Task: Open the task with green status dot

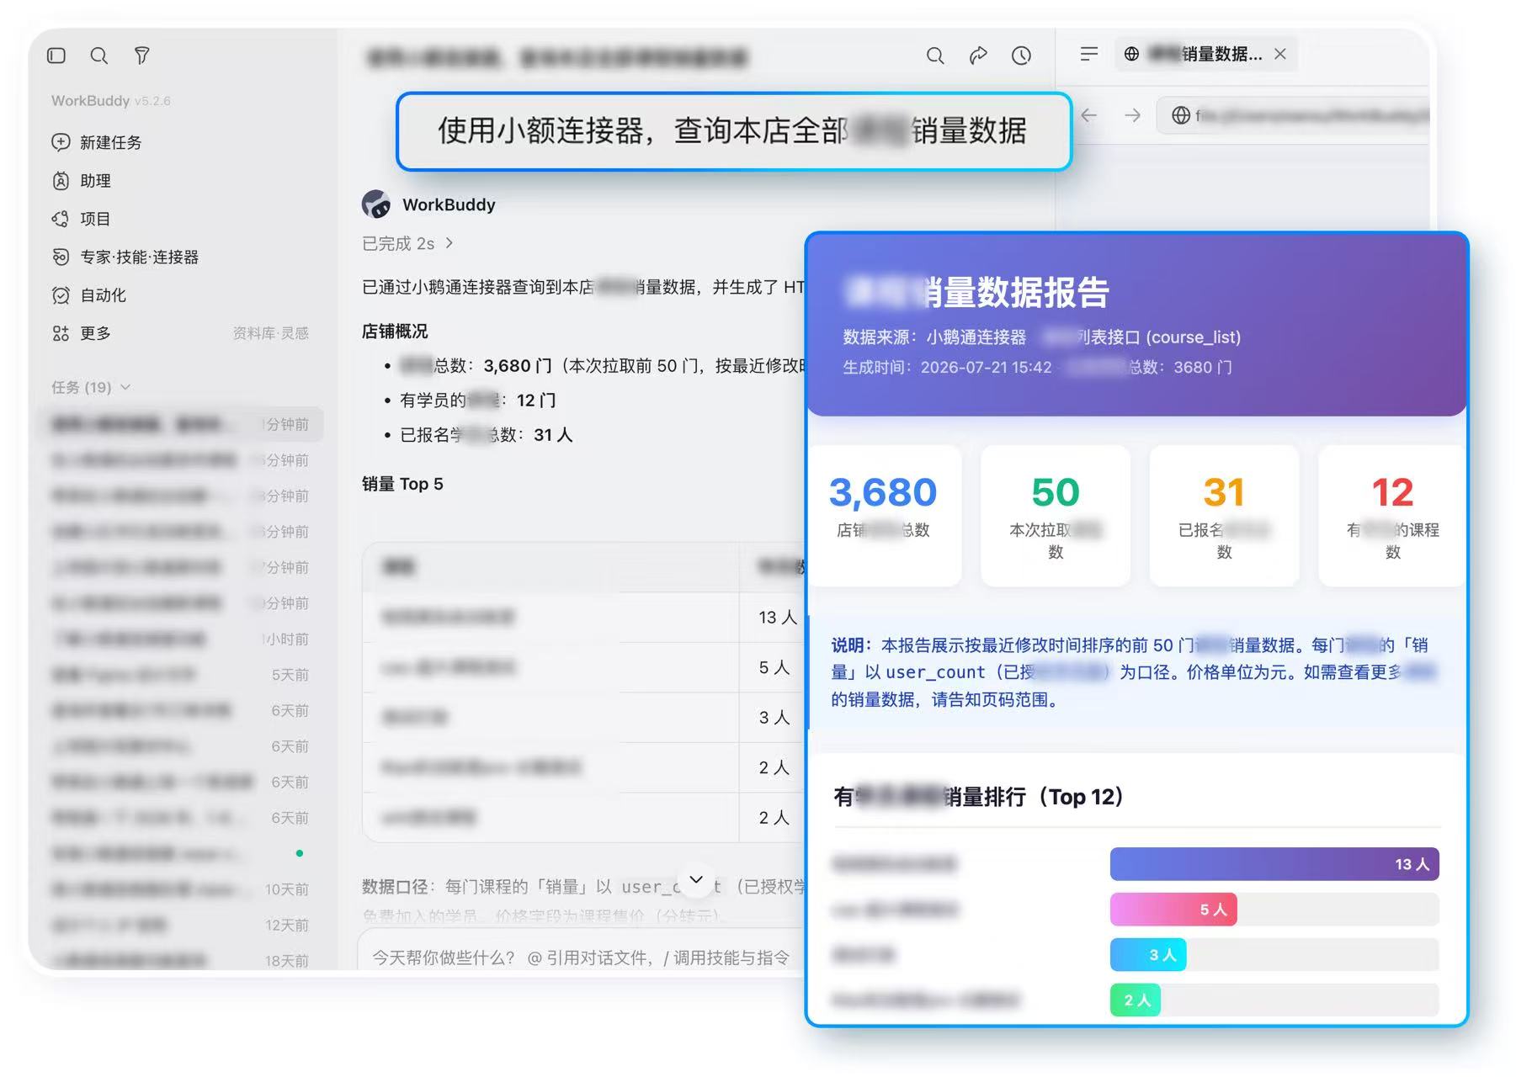Action: click(x=181, y=853)
